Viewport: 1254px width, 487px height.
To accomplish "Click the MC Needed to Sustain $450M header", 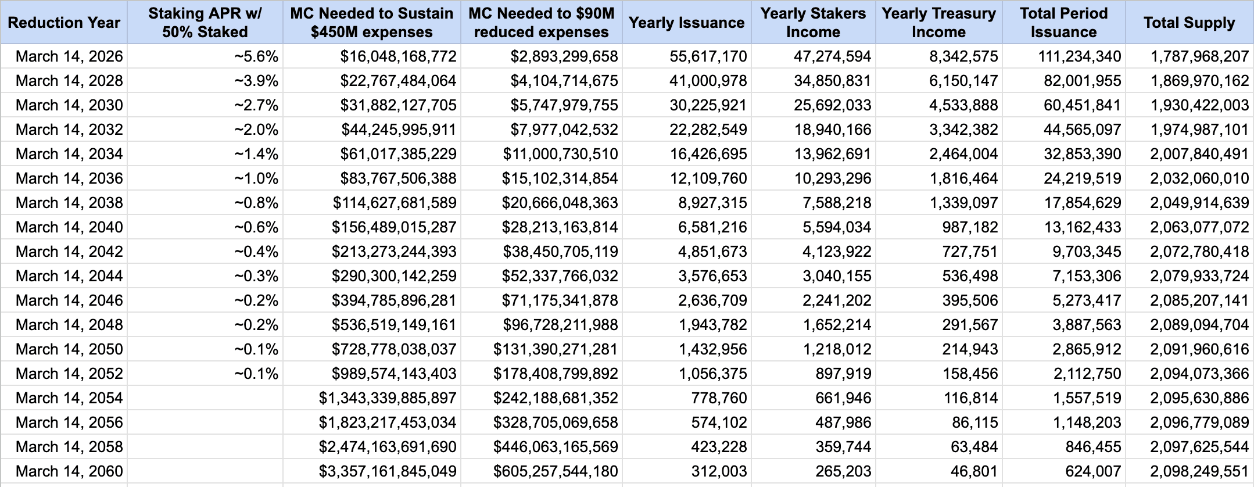I will [x=372, y=23].
